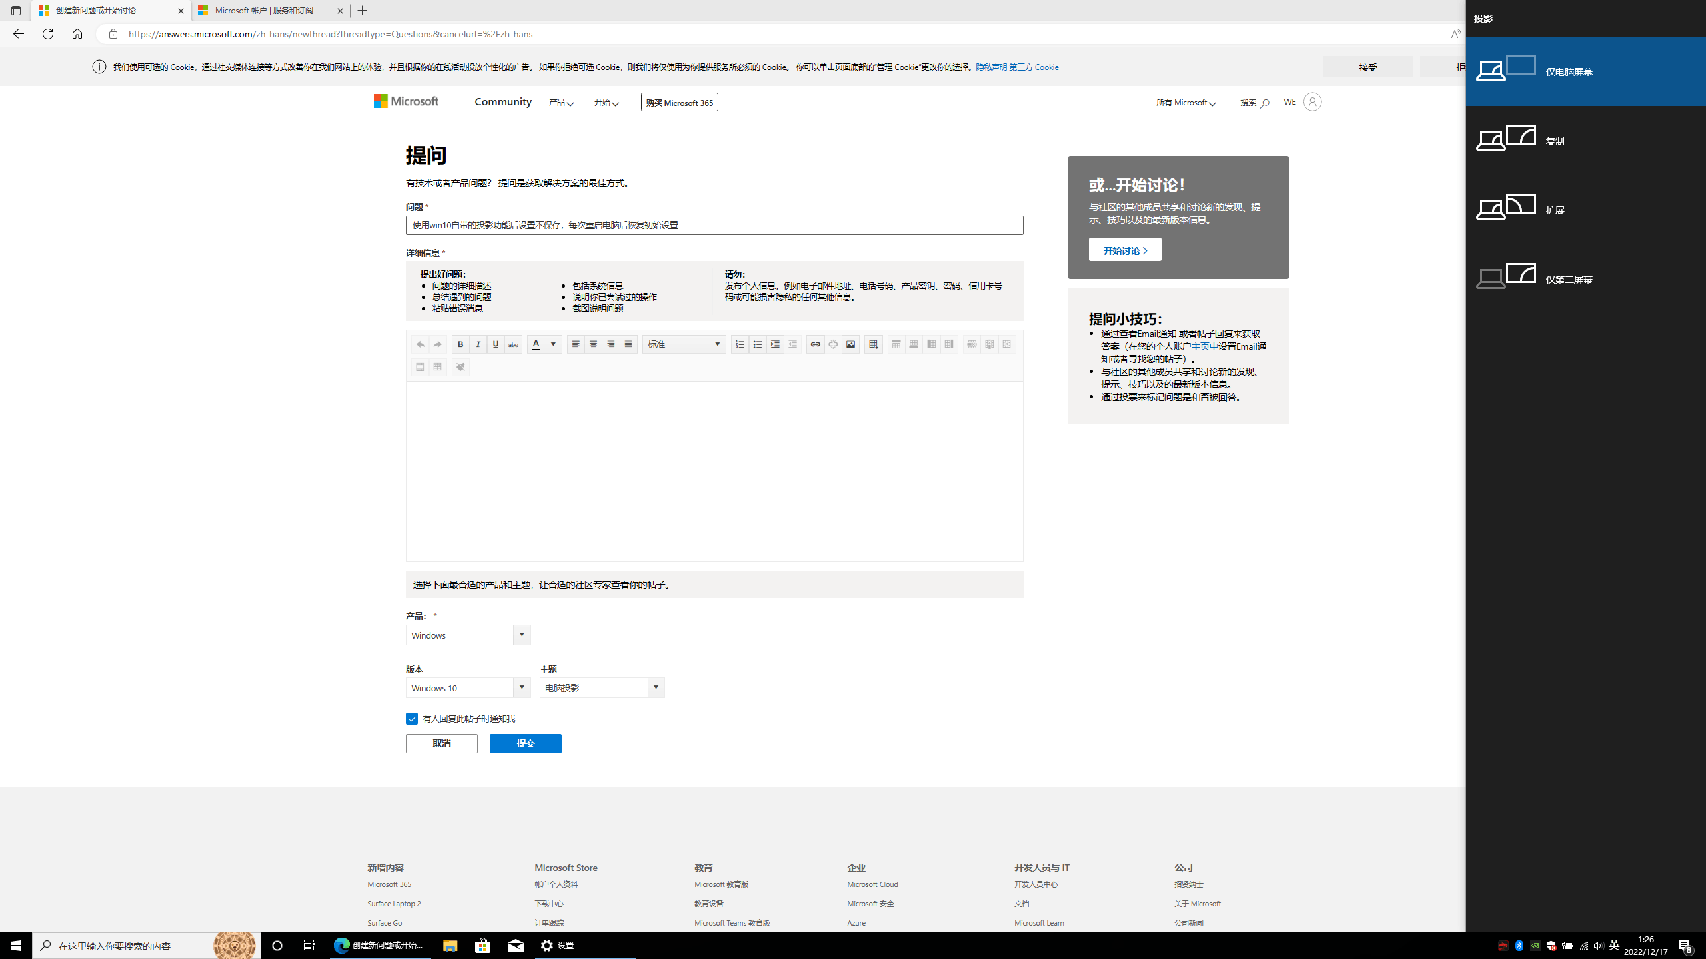This screenshot has height=959, width=1706.
Task: Open Microsoft Store from the taskbar
Action: point(482,946)
